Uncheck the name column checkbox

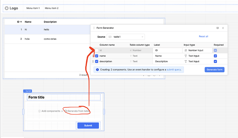[x=97, y=56]
